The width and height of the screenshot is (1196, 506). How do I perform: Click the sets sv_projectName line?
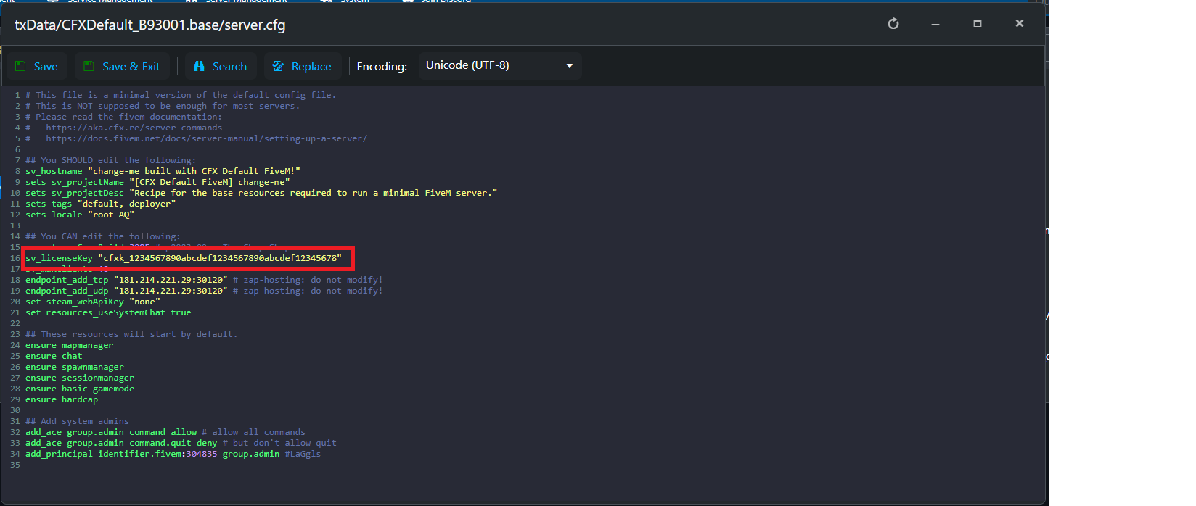(157, 182)
